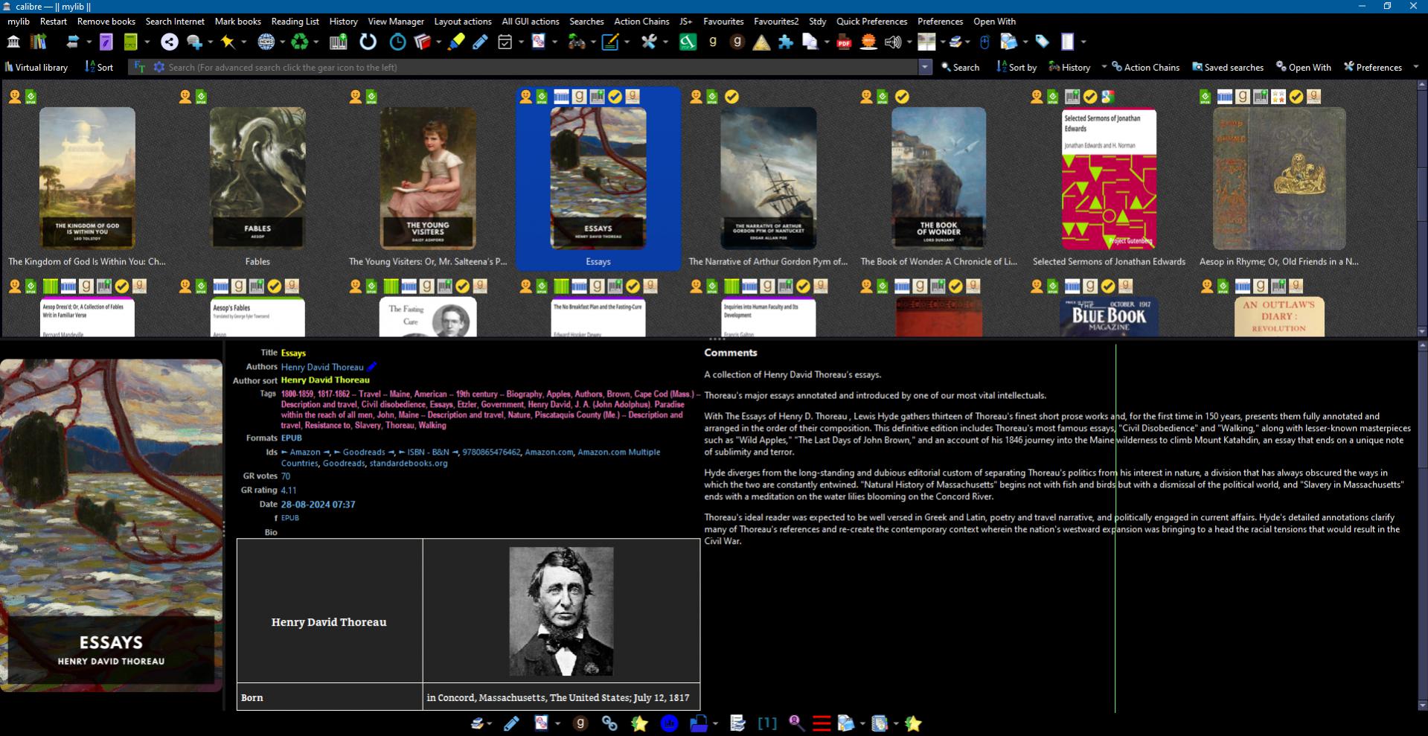Click the EPUB link in Formats row

pyautogui.click(x=292, y=438)
